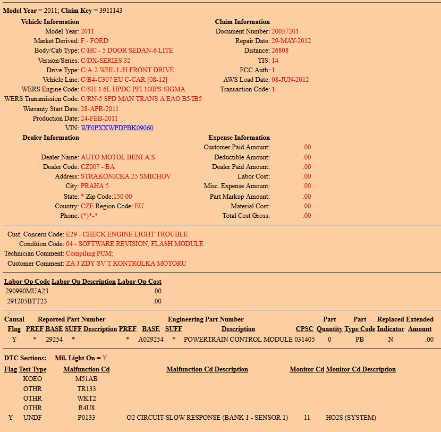This screenshot has width=441, height=432.
Task: Click the Labor Op Code column header
Action: [x=27, y=282]
